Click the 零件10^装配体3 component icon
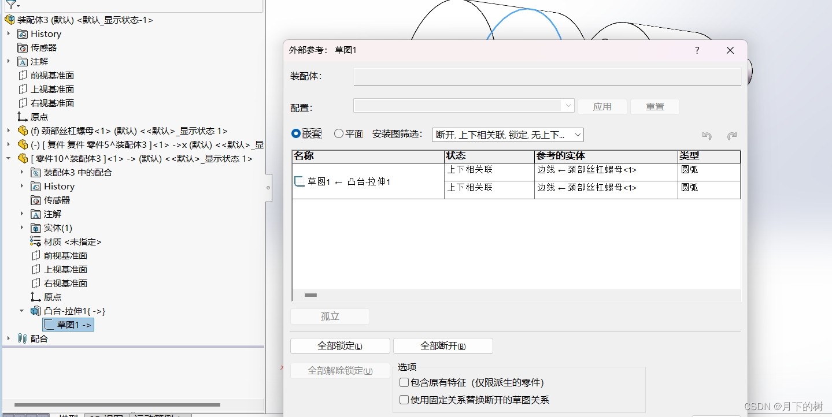 tap(23, 158)
